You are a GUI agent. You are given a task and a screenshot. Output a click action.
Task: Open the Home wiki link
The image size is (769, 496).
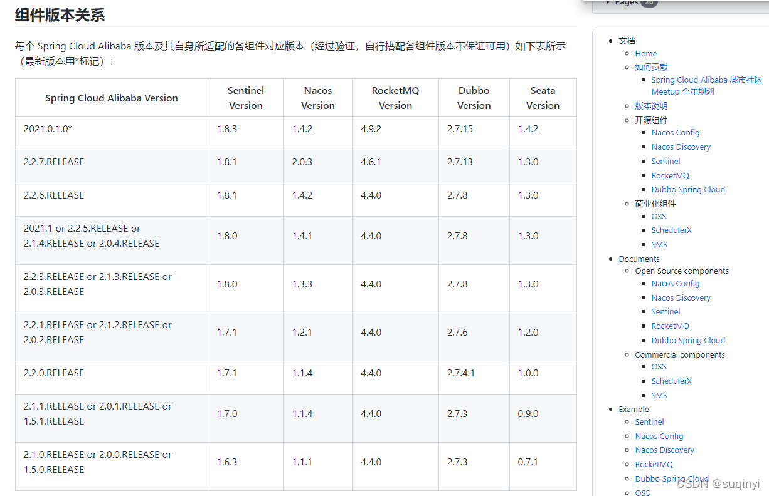point(645,54)
